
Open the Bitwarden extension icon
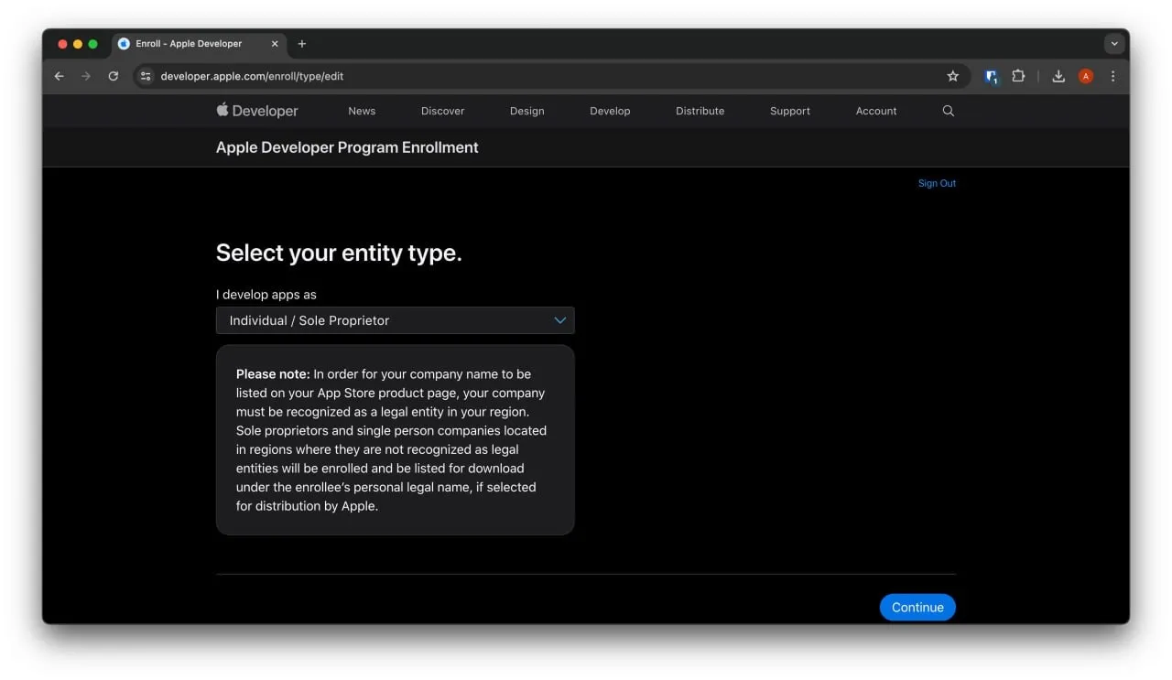coord(991,77)
